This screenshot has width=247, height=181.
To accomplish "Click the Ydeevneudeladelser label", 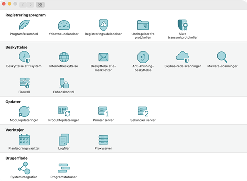I will pos(64,34).
